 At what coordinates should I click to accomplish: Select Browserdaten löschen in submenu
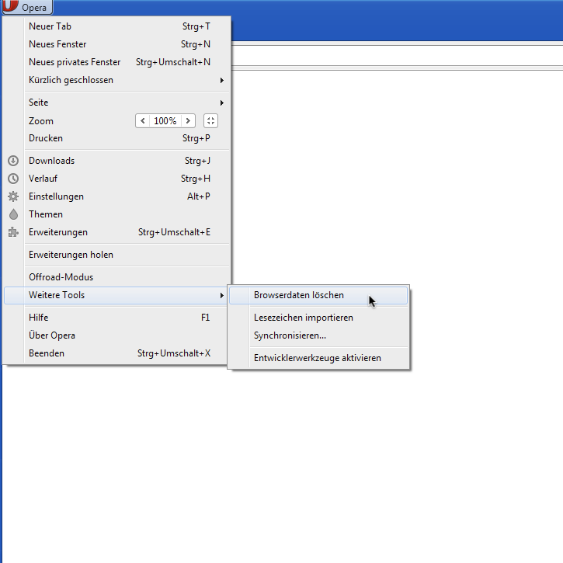318,295
